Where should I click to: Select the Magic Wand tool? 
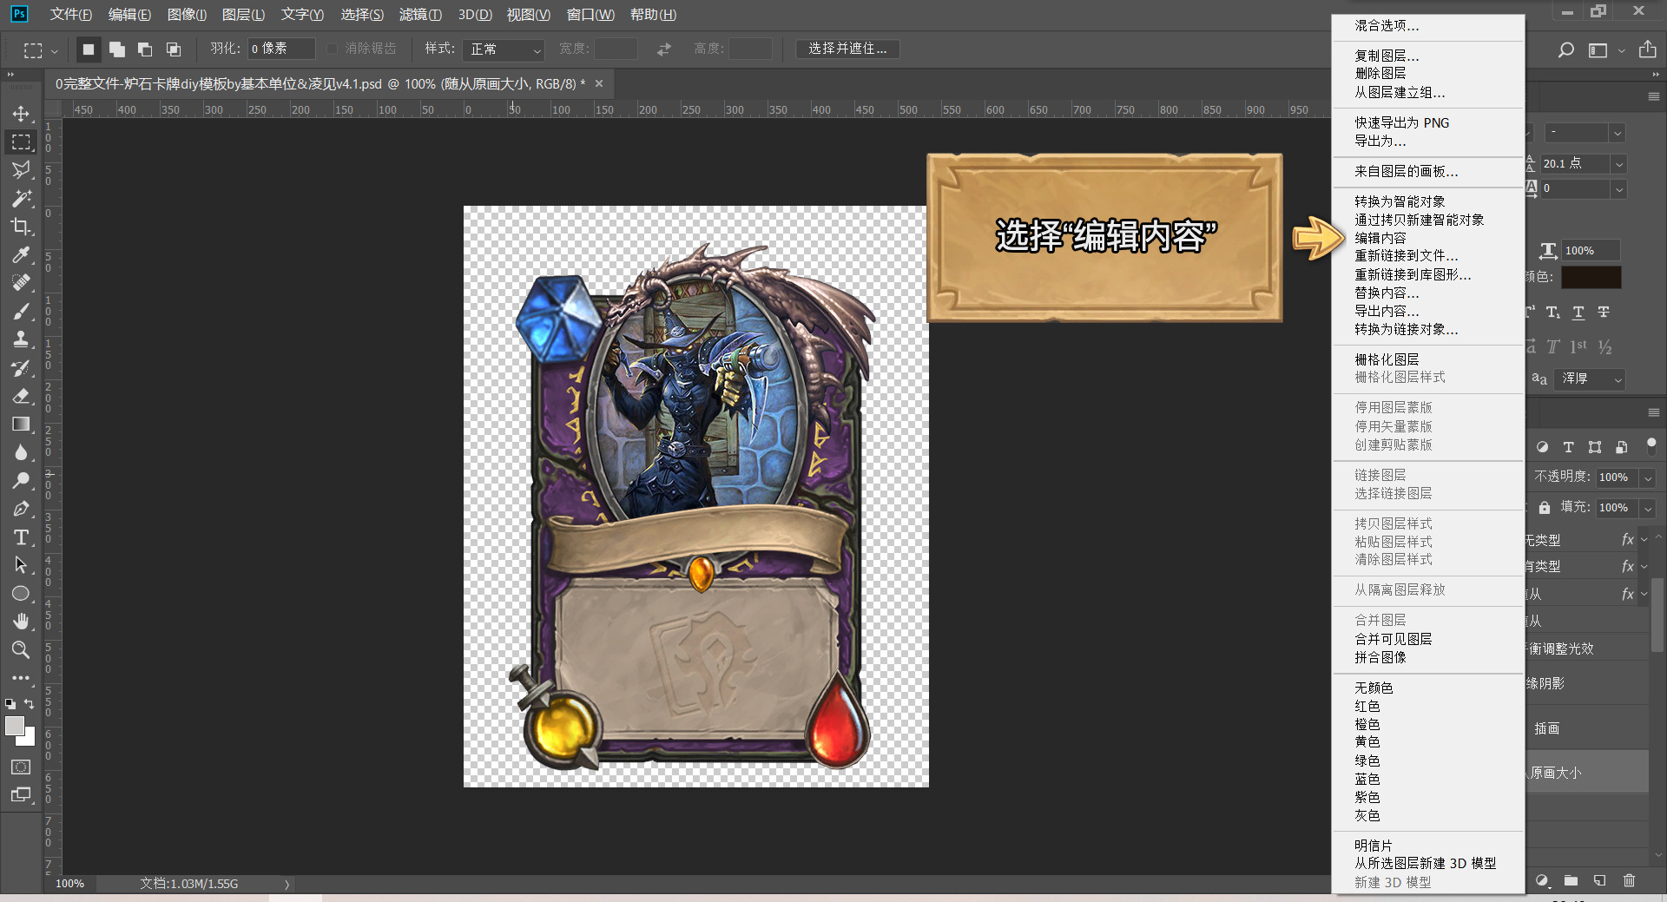tap(21, 199)
